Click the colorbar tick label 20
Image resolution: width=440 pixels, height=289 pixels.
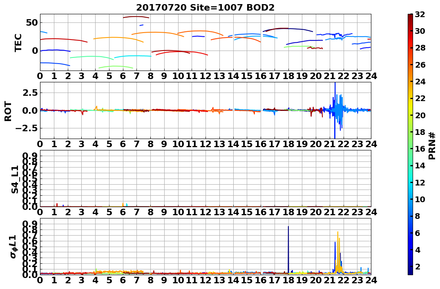(420, 115)
